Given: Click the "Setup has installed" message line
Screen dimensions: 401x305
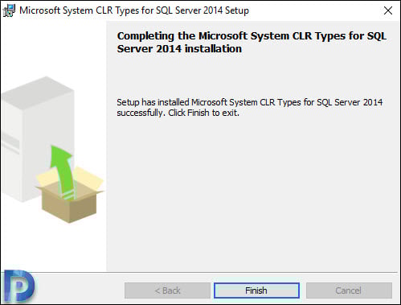Looking at the screenshot, I should click(250, 102).
